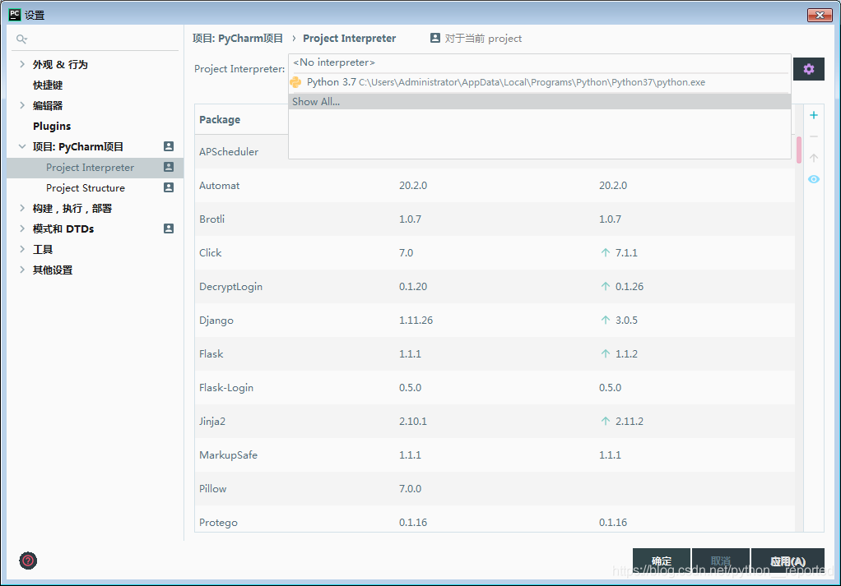Click upgrade arrow for DecryptLogin 0.1.26
Screen dimensions: 841x586
606,286
